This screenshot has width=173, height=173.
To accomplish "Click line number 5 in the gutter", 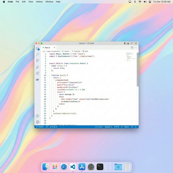I will pyautogui.click(x=45, y=64).
